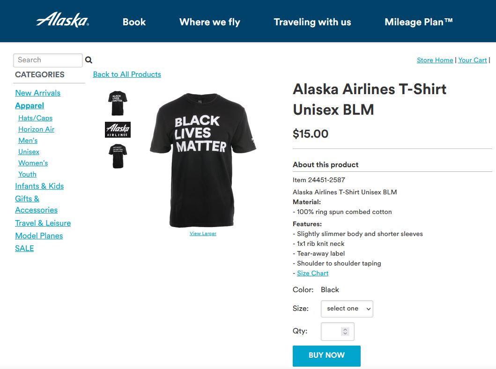
Task: Click the Alaska Airlines logo
Action: (62, 20)
